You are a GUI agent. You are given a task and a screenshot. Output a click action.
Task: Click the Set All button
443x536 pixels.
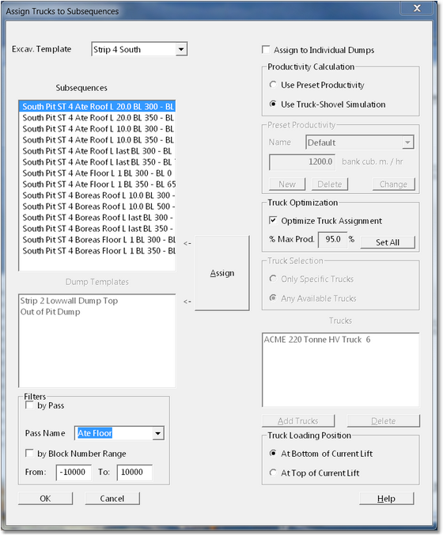(x=388, y=242)
